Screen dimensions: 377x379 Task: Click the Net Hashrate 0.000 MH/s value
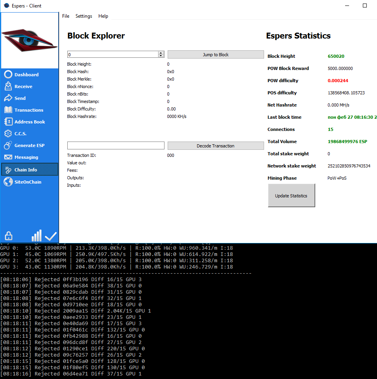[338, 105]
